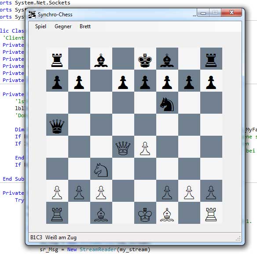
Task: Select the white queen on d4
Action: 123,148
